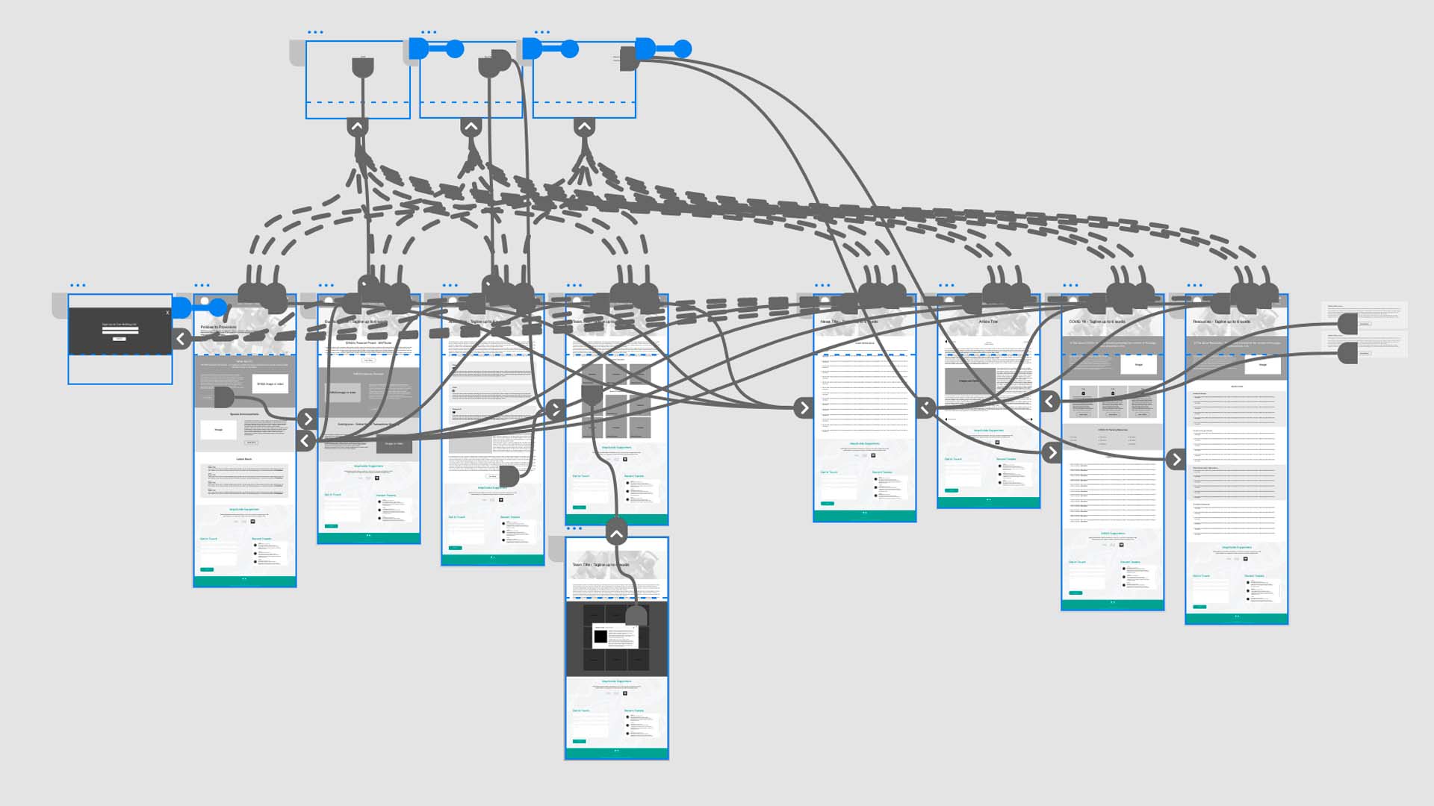Viewport: 1434px width, 806px height.
Task: Click the up arrow connector below middle top artboard
Action: 471,127
